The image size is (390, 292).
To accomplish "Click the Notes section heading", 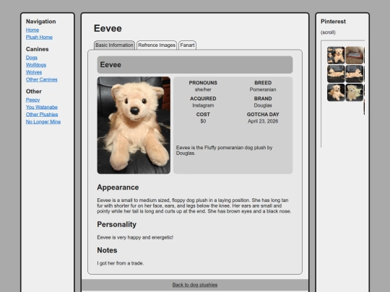I will tap(107, 250).
